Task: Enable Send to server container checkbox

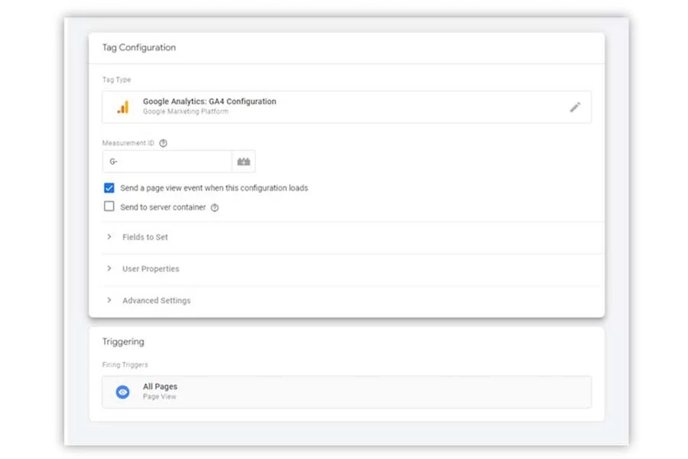Action: (x=109, y=207)
